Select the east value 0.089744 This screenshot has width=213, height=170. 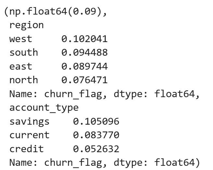[84, 66]
